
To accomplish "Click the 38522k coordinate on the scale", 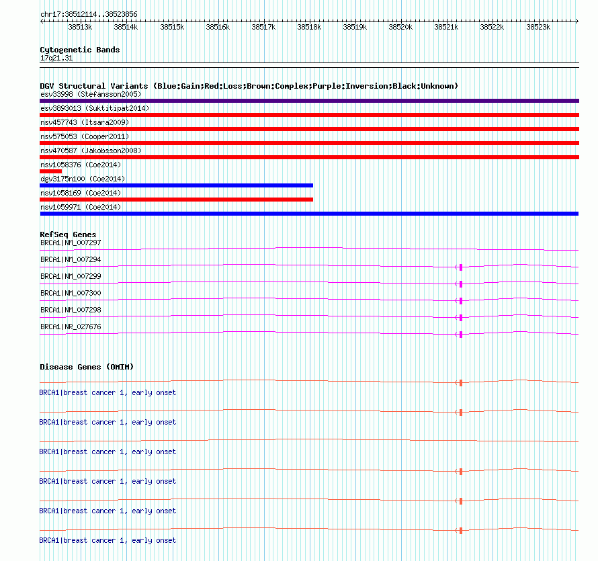I will coord(492,27).
